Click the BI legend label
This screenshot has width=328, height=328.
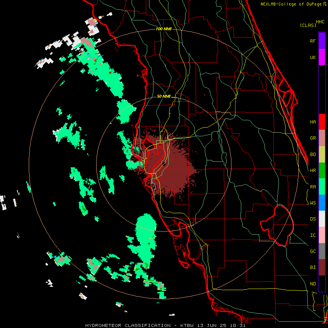coord(313,268)
